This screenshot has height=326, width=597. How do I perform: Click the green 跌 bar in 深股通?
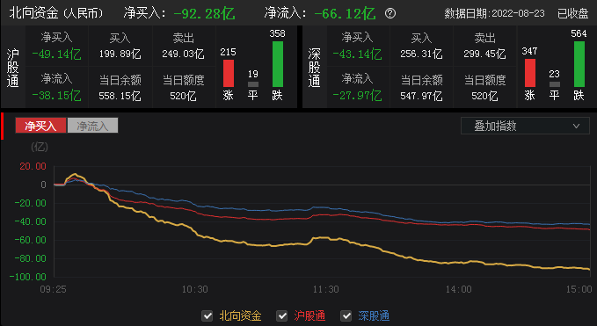(579, 64)
